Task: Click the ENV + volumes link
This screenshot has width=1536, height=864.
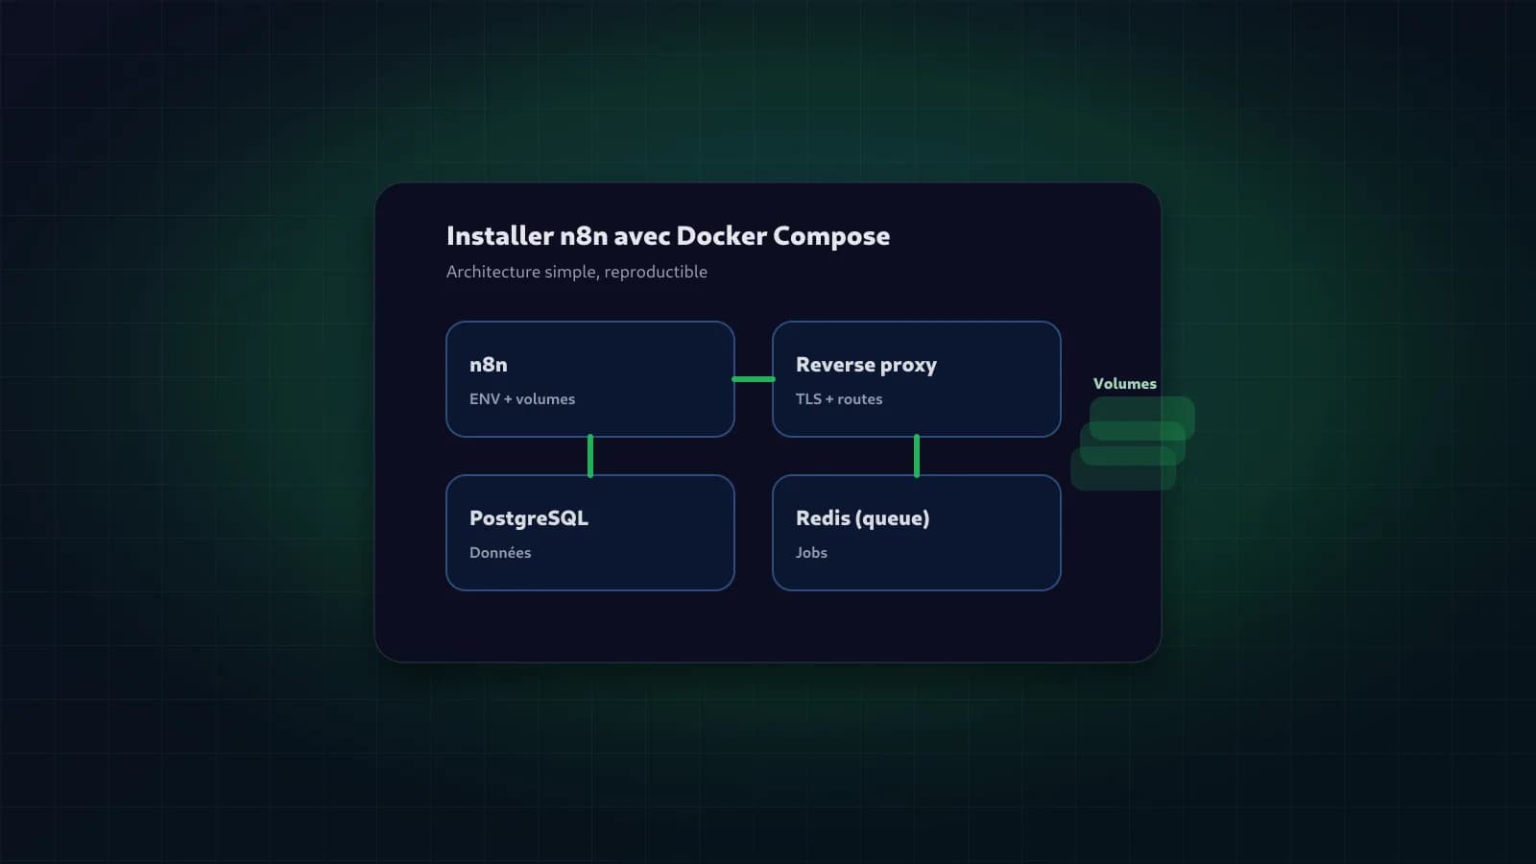Action: [521, 398]
